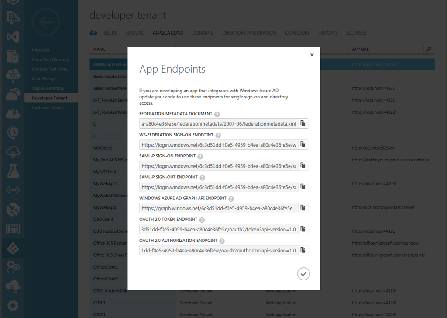Screen dimensions: 447x318
Task: Open help for Windows Azure AD Graph API Endpoint
Action: pyautogui.click(x=231, y=199)
